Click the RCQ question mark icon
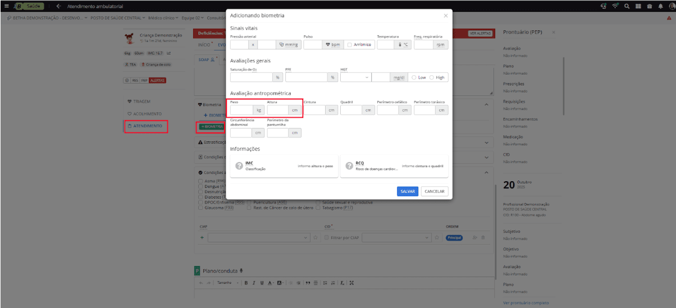Screen dimensions: 676x308 coord(349,166)
